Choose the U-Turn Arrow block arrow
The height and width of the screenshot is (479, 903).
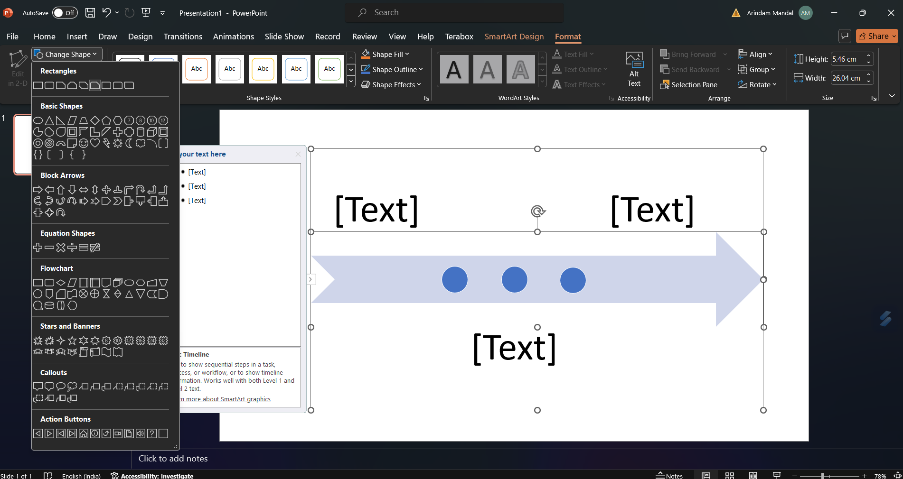click(141, 190)
